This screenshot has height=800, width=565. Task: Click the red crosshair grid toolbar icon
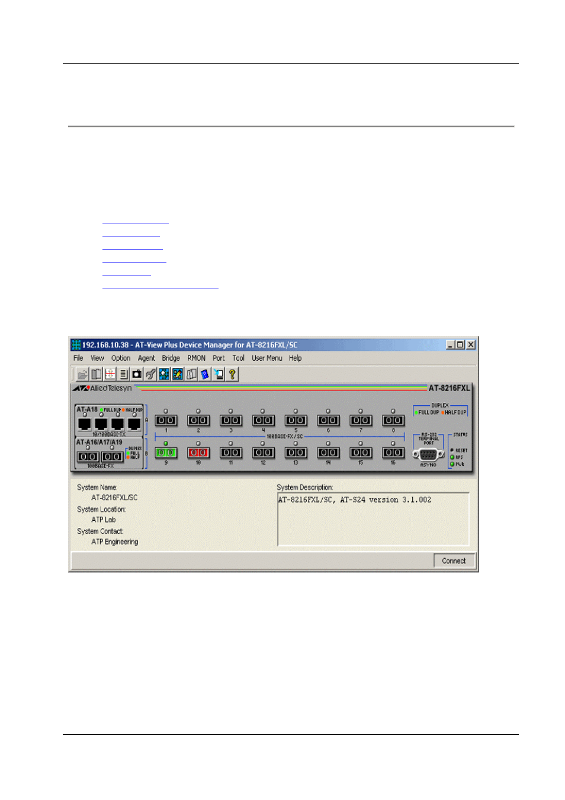tap(110, 375)
